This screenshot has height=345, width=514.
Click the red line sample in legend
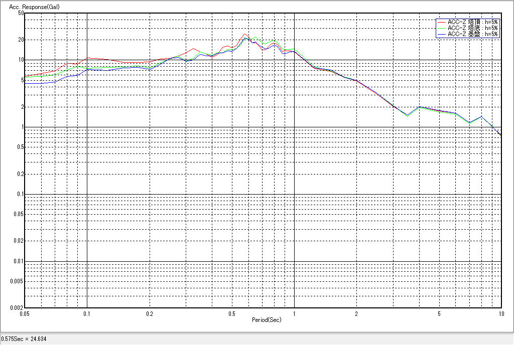click(x=442, y=22)
